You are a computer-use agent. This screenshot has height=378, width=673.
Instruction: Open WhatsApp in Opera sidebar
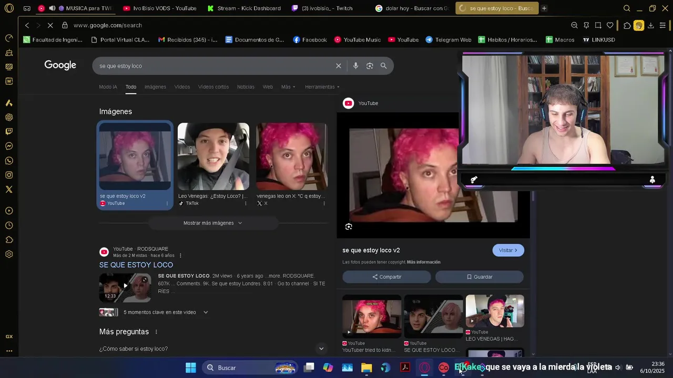pos(9,161)
